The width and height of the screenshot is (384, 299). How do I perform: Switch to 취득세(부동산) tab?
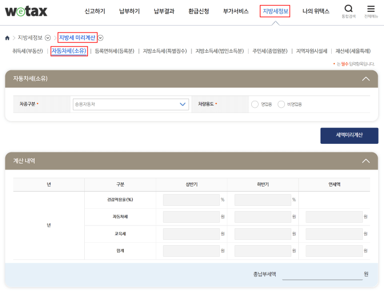[x=28, y=51]
